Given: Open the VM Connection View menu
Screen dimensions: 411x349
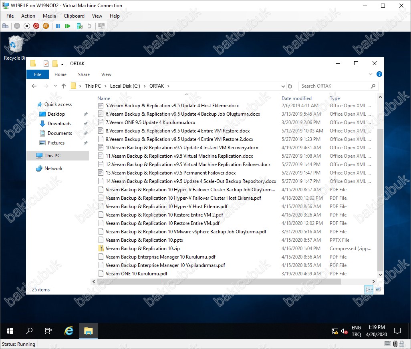Looking at the screenshot, I should [x=97, y=16].
